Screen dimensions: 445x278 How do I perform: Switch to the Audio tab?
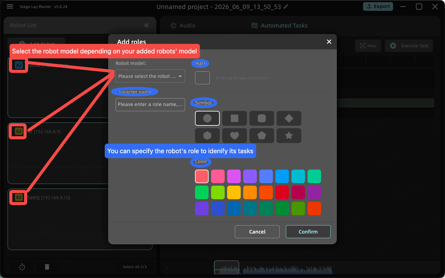click(183, 26)
